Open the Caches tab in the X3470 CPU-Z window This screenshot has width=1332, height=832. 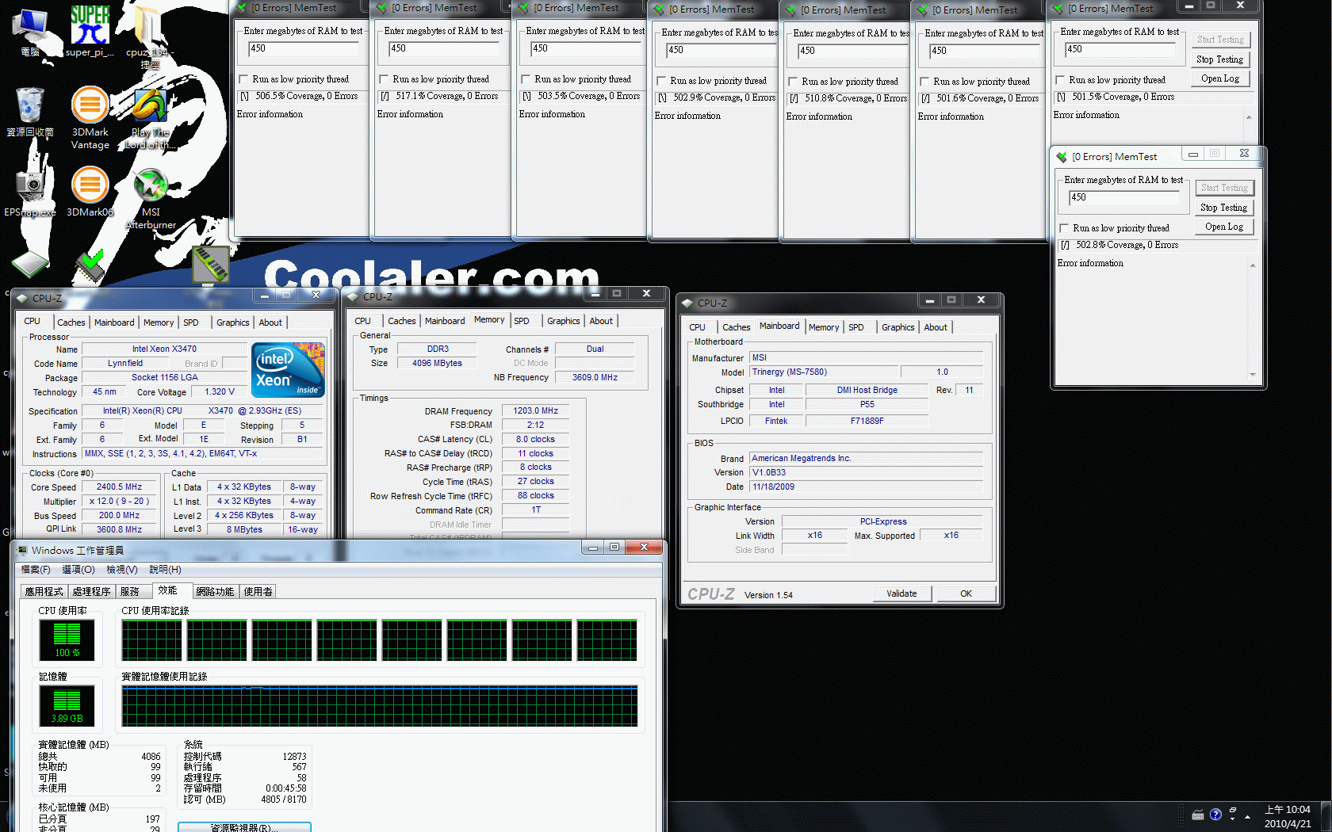point(71,322)
